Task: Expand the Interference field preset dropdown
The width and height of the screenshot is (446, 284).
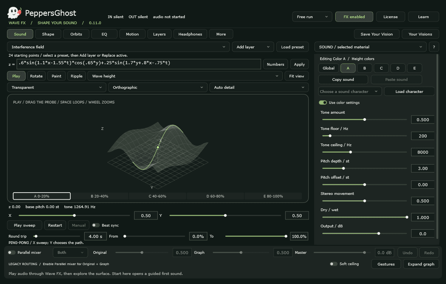Action: [x=118, y=47]
